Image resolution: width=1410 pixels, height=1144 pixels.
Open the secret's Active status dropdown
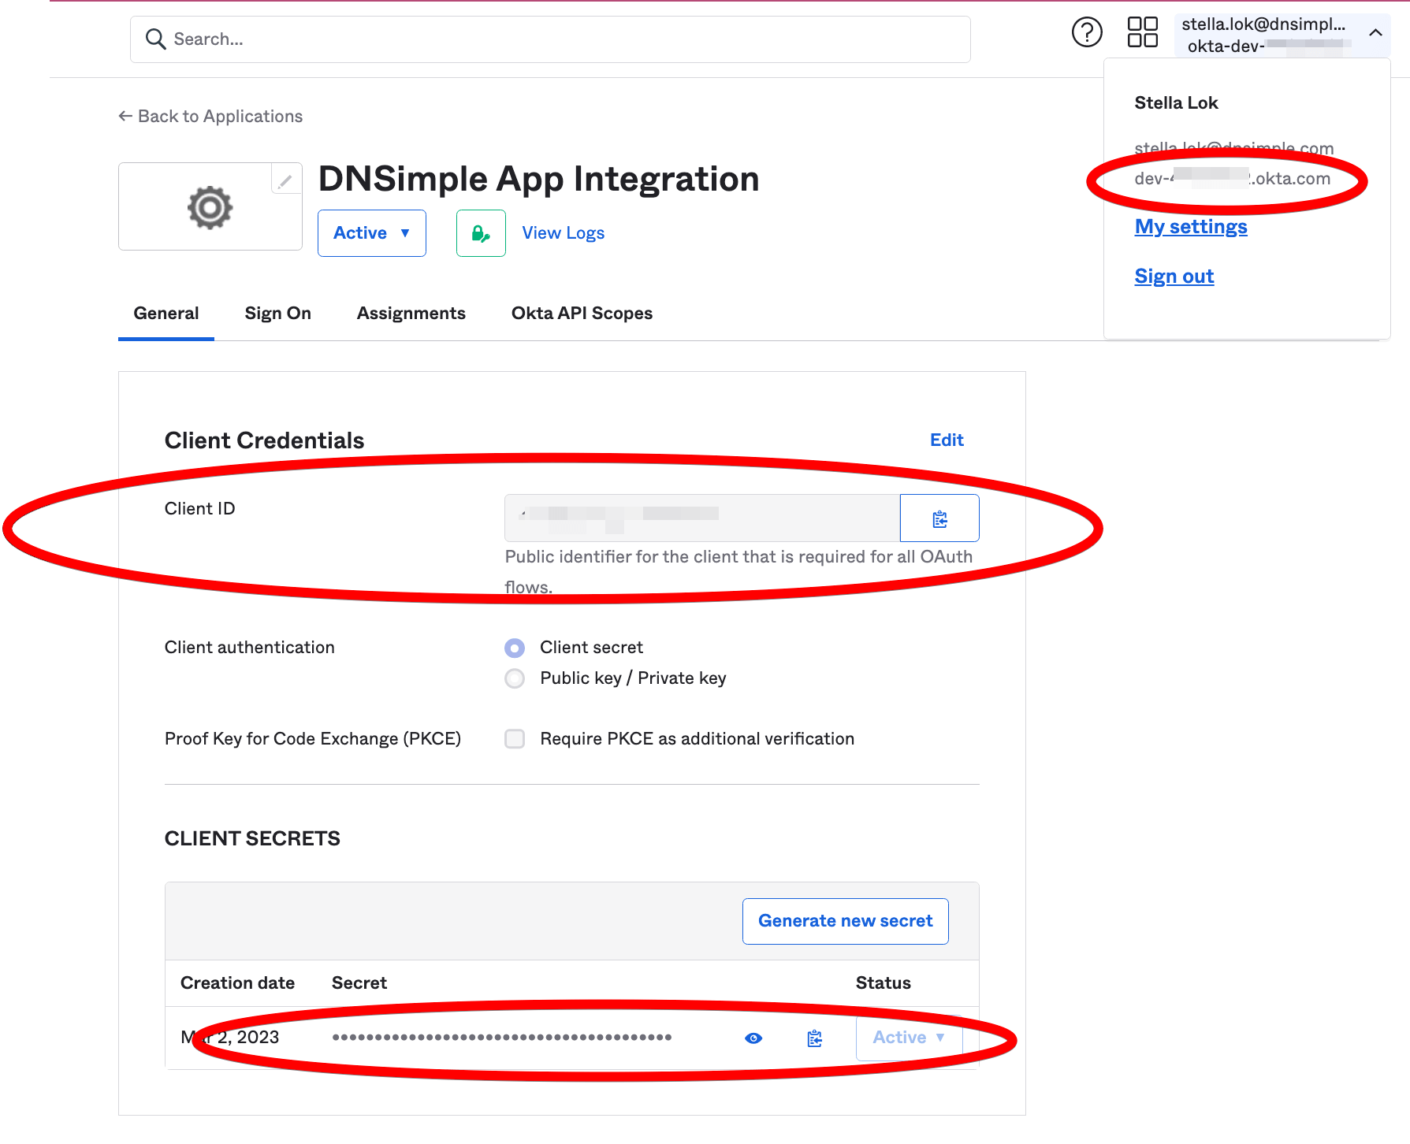click(x=909, y=1038)
